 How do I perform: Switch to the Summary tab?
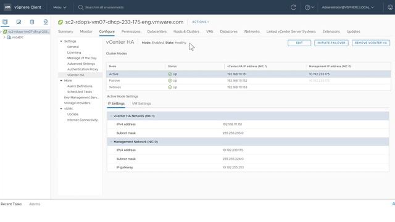[65, 31]
